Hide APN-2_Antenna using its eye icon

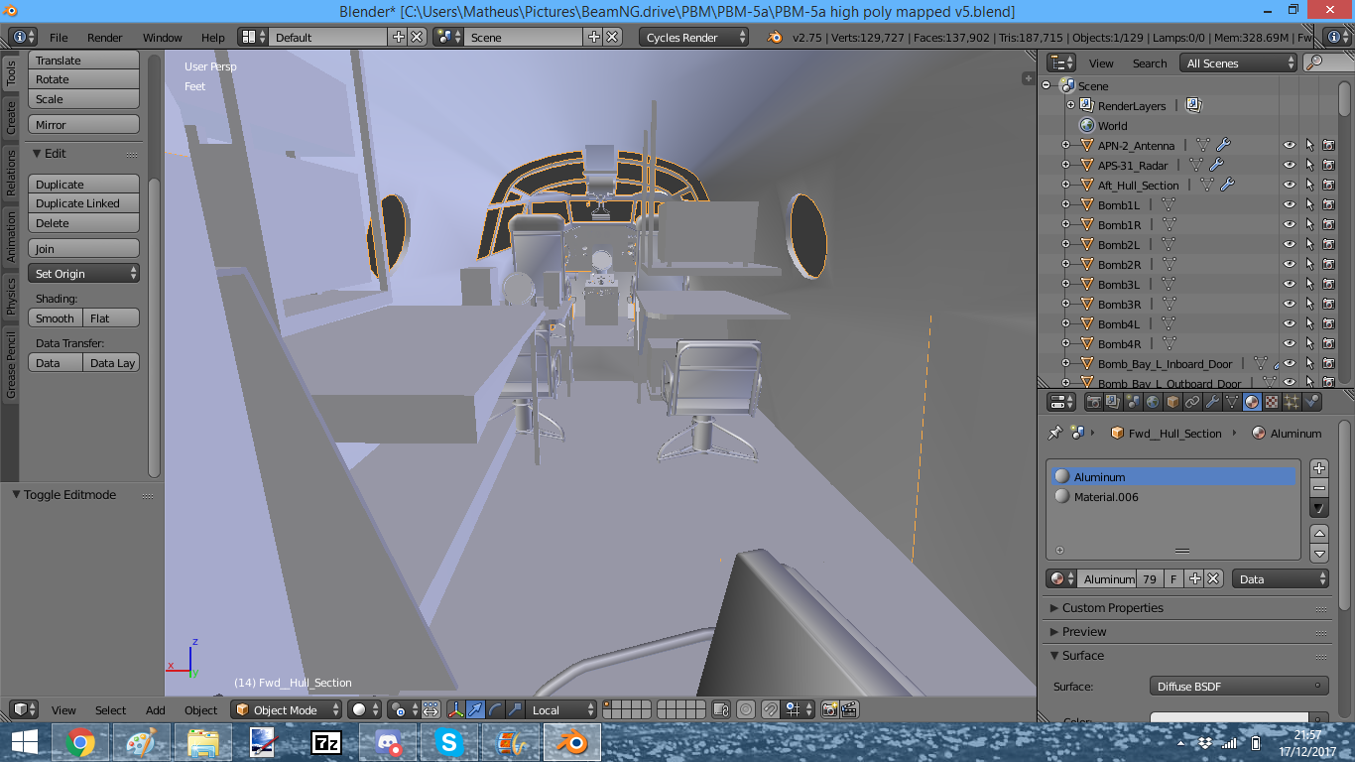pos(1290,145)
